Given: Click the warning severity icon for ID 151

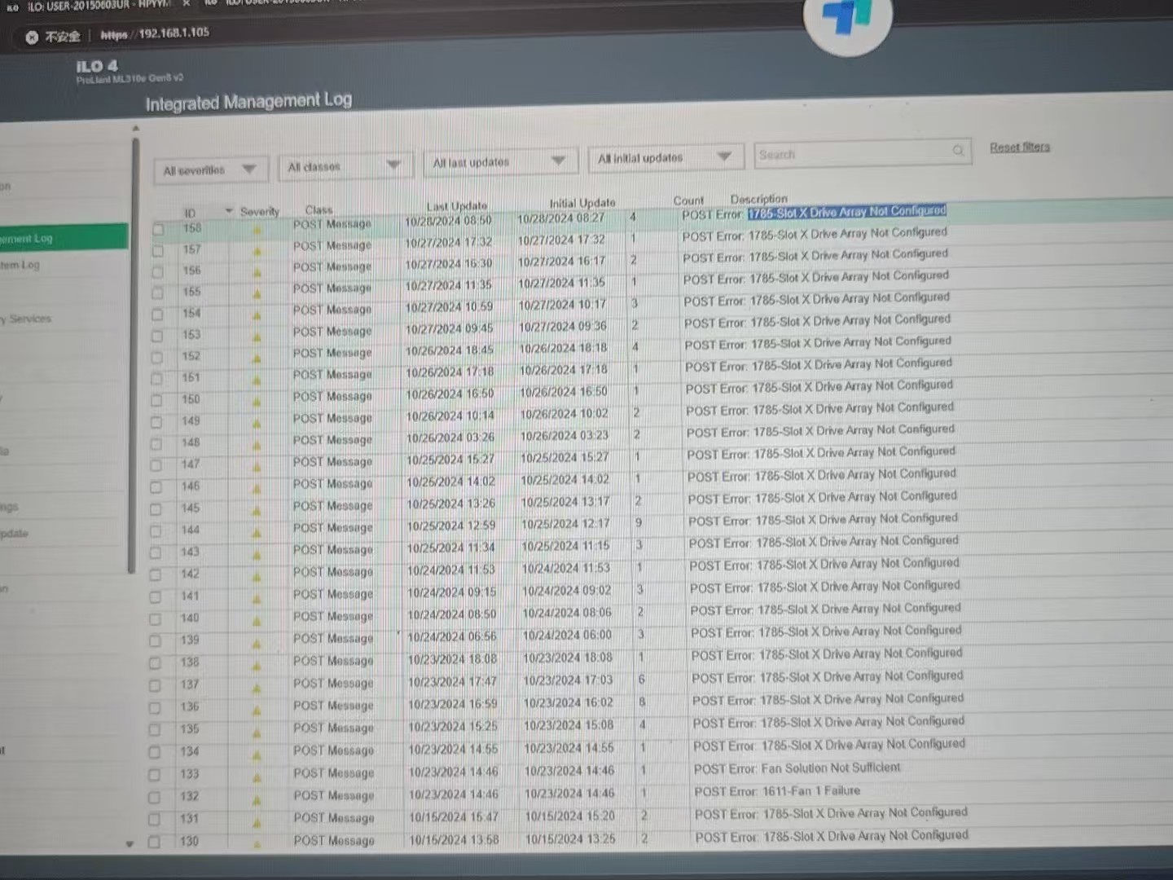Looking at the screenshot, I should [257, 380].
